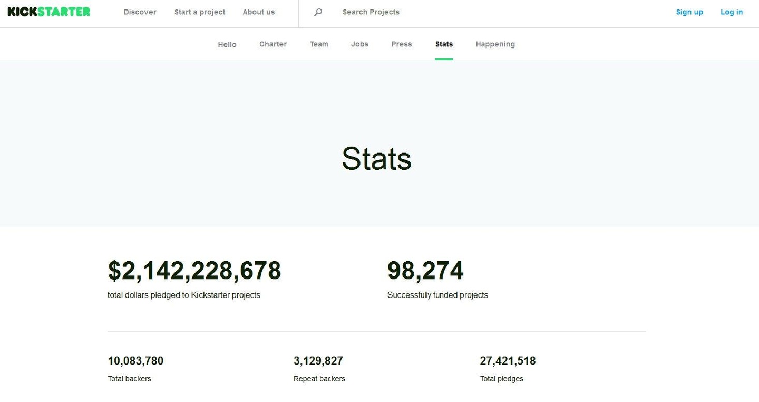Click the Sign up link
759x402 pixels.
[x=689, y=12]
